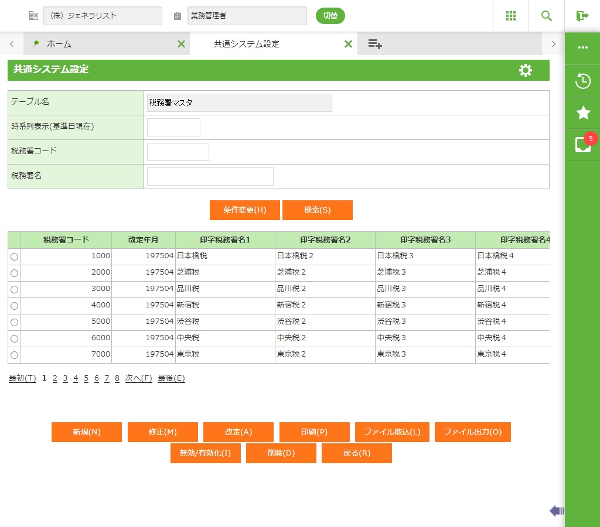Select radio button for row 4000 新宿税
This screenshot has width=600, height=527.
[x=15, y=306]
